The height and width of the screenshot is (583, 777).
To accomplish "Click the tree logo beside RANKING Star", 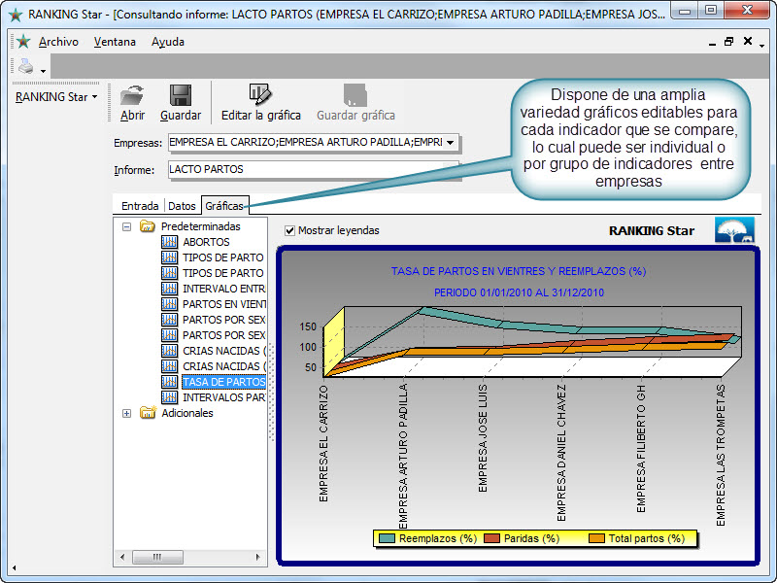I will (735, 230).
